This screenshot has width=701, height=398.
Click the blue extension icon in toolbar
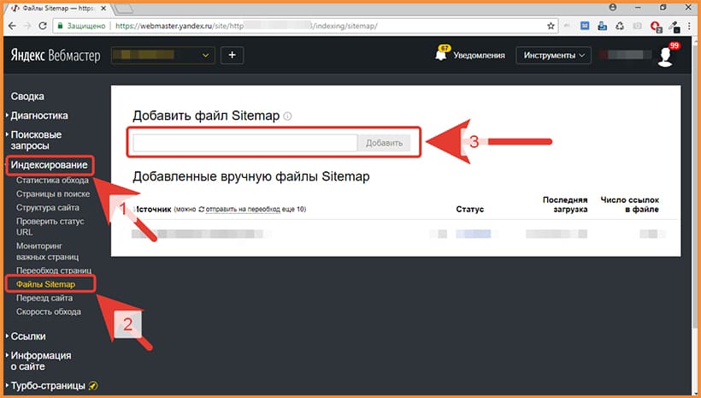click(x=585, y=26)
